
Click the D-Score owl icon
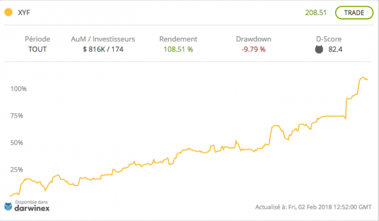click(x=319, y=49)
